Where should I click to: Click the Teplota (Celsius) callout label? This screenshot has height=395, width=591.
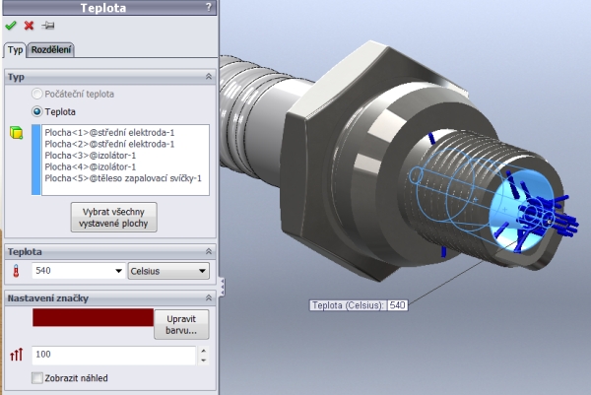[x=348, y=305]
